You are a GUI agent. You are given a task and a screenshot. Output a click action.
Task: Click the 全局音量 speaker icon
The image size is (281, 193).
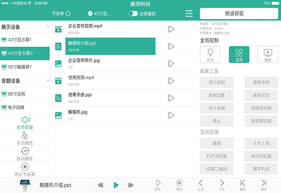pyautogui.click(x=25, y=119)
